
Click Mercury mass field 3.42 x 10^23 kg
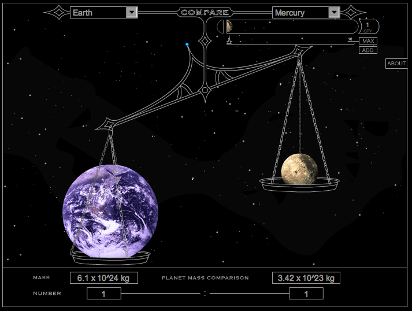[306, 278]
